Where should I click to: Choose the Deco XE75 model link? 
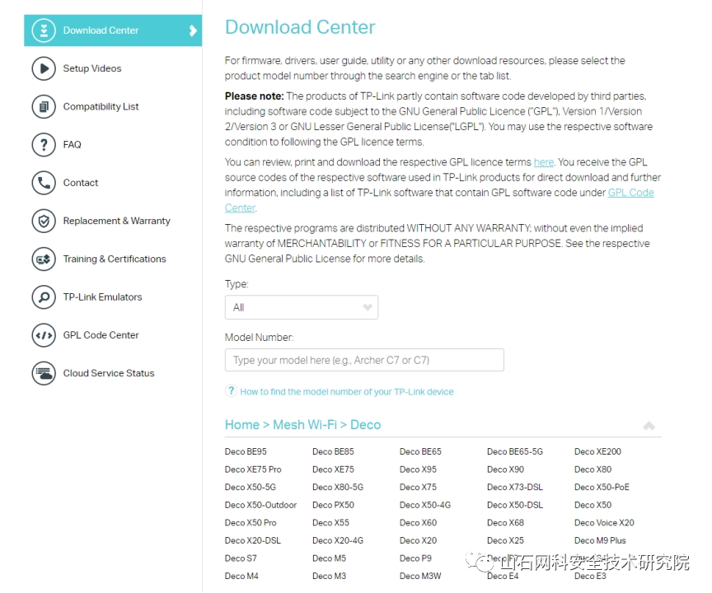pyautogui.click(x=333, y=469)
